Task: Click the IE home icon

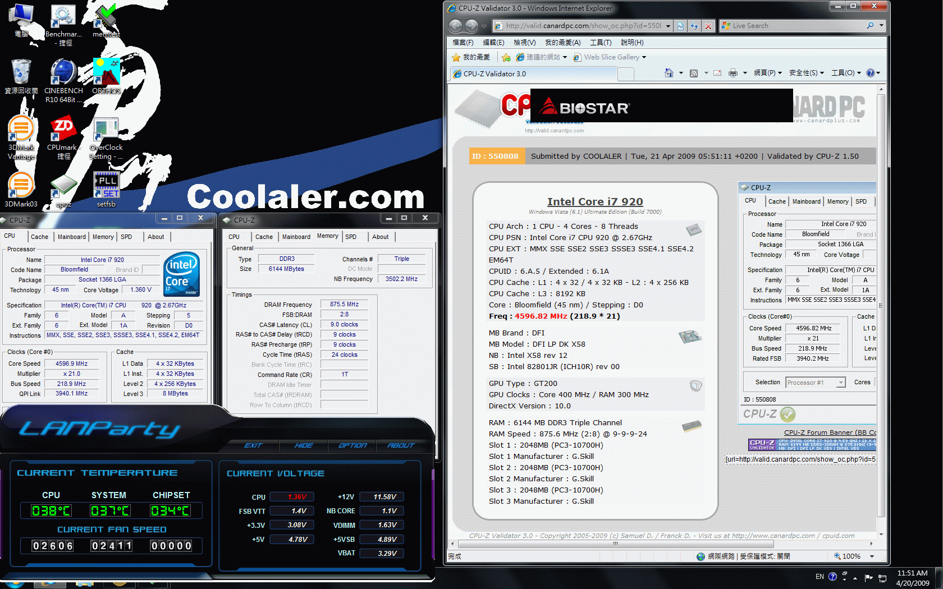Action: pos(669,73)
